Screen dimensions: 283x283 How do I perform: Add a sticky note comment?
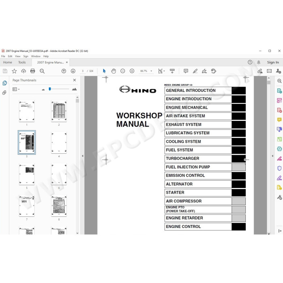pos(186,71)
